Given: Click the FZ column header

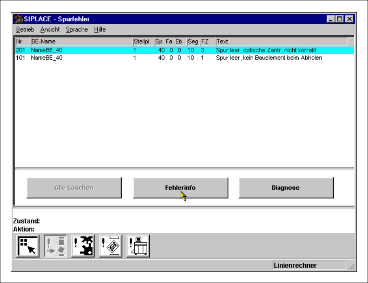Looking at the screenshot, I should point(208,42).
